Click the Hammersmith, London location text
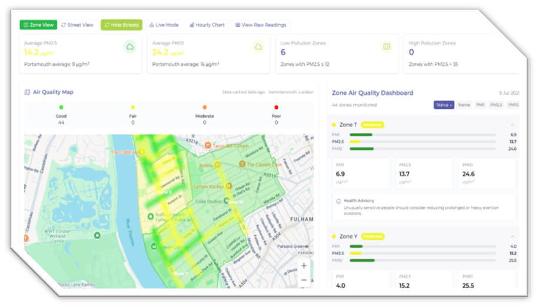 [291, 92]
